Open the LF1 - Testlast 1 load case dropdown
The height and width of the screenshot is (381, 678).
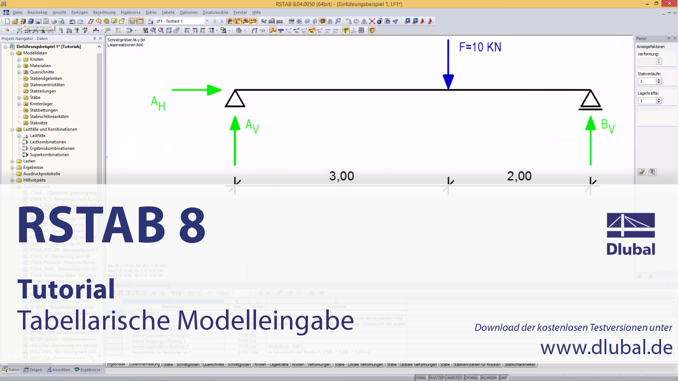click(207, 21)
